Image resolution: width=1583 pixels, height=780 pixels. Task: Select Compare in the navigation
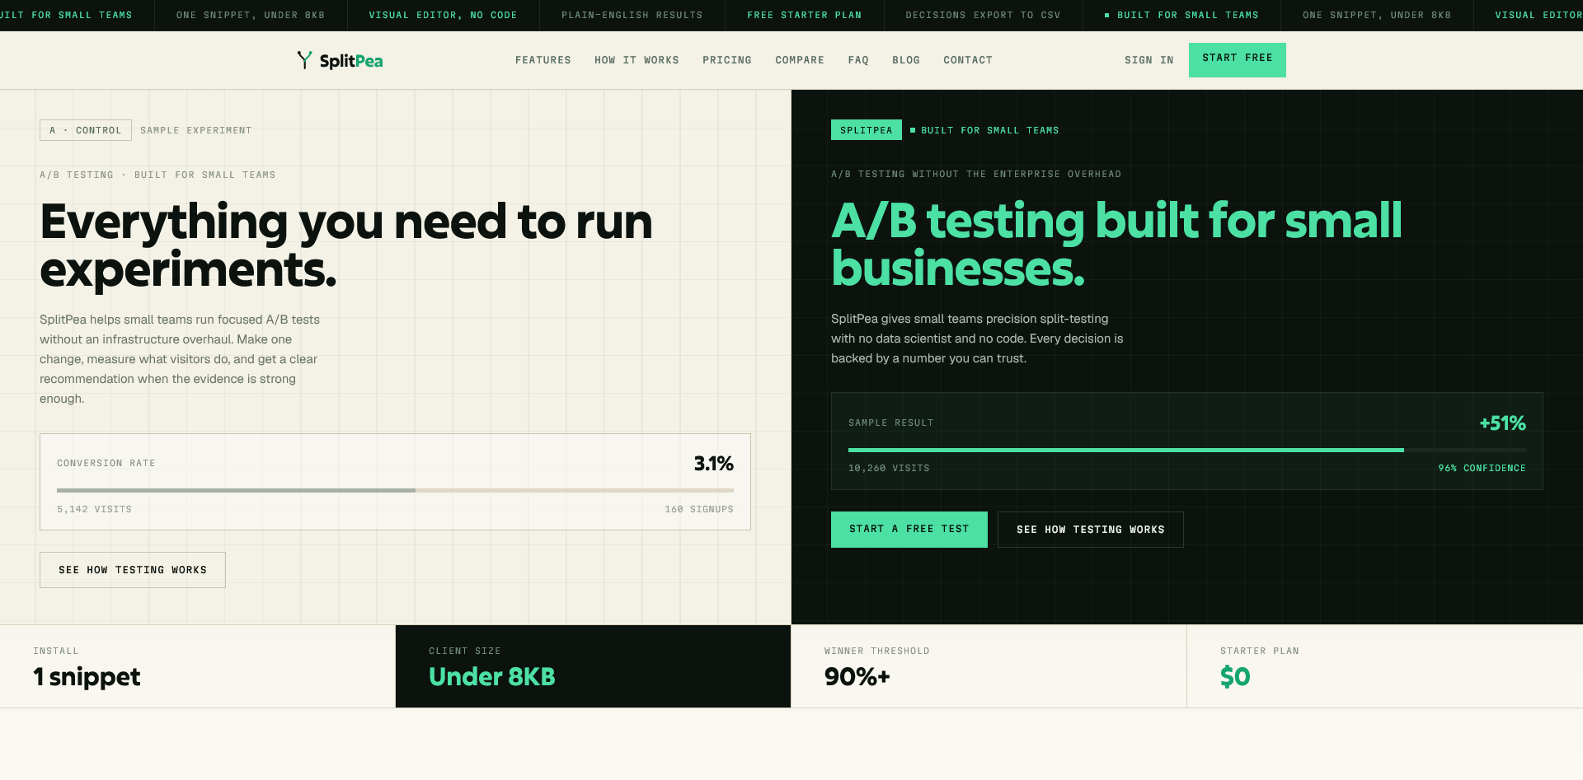(x=800, y=60)
